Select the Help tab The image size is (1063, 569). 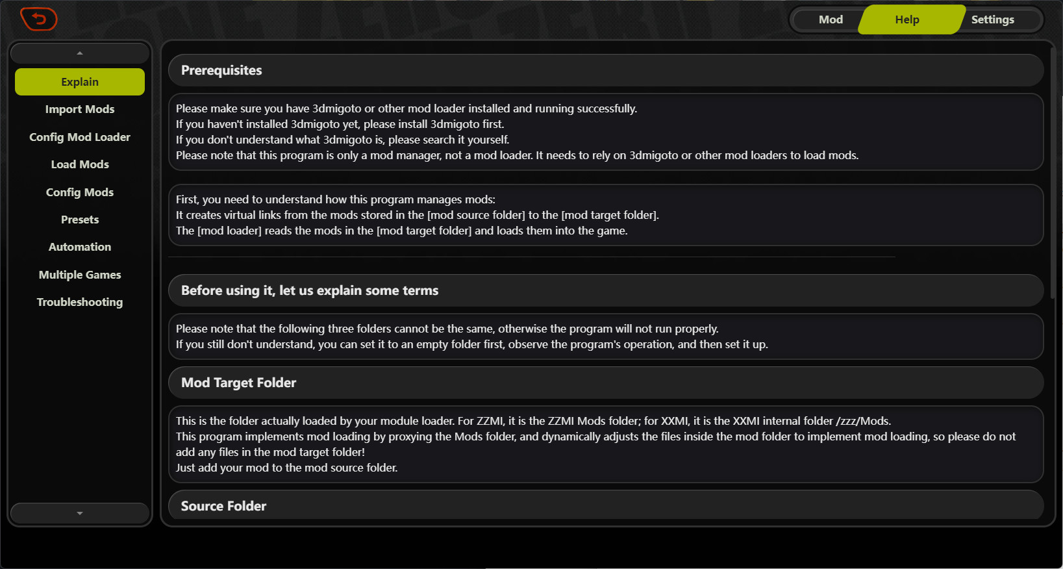coord(907,19)
